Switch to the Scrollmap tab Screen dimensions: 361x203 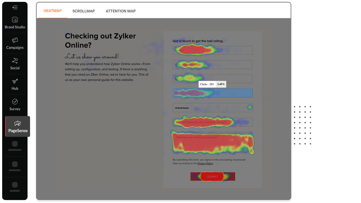pos(83,11)
